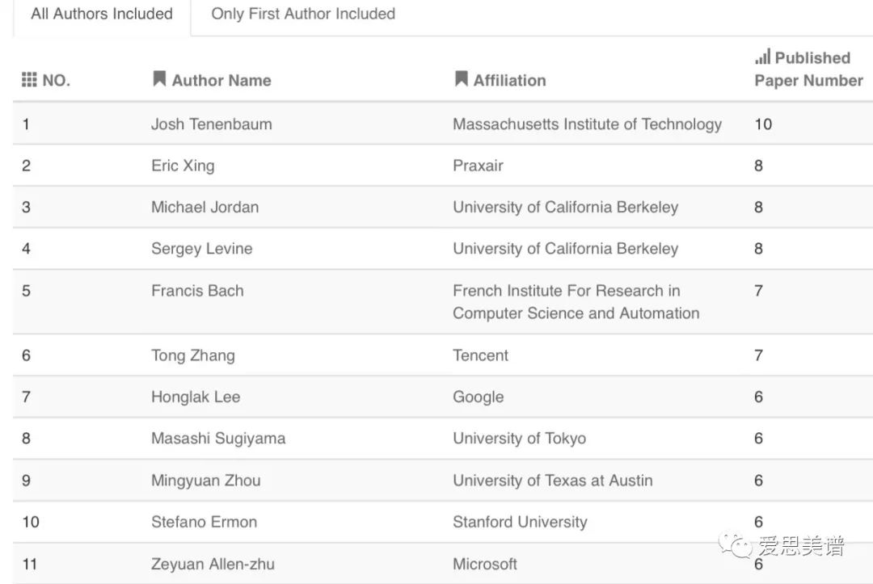Viewport: 873px width, 584px height.
Task: Click the bookmark icon beside Affiliation
Action: 461,78
